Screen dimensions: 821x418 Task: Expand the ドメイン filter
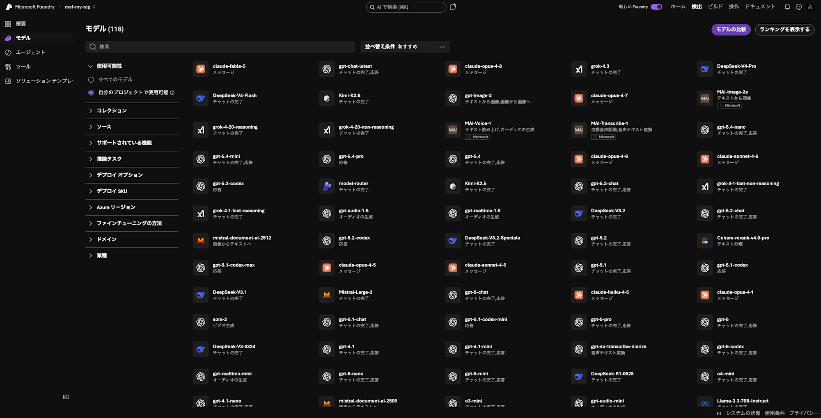[132, 239]
